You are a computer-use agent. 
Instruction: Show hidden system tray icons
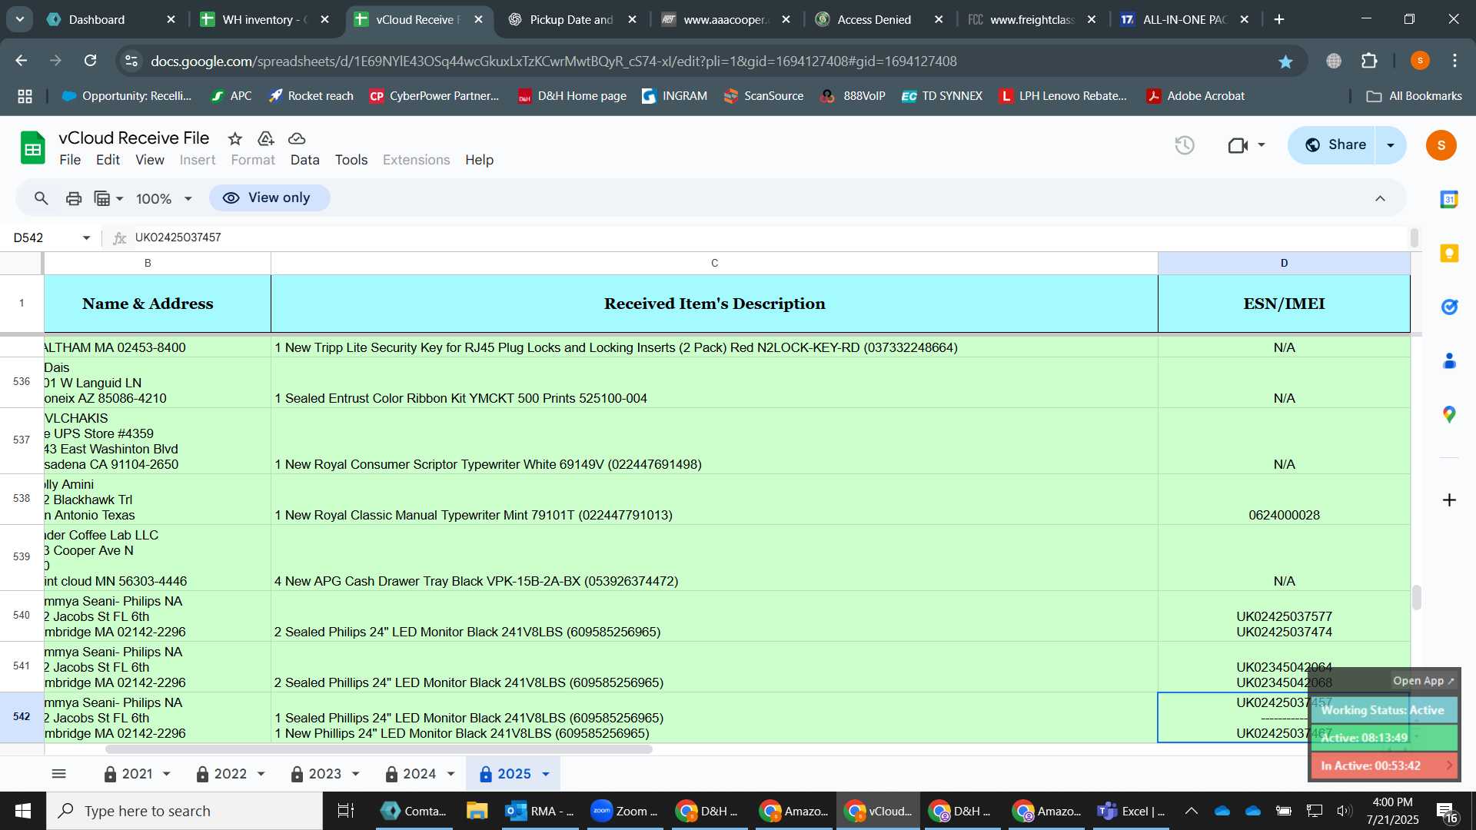click(x=1191, y=811)
